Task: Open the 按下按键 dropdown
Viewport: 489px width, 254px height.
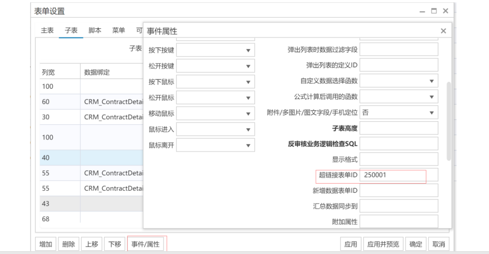Action: pyautogui.click(x=215, y=50)
